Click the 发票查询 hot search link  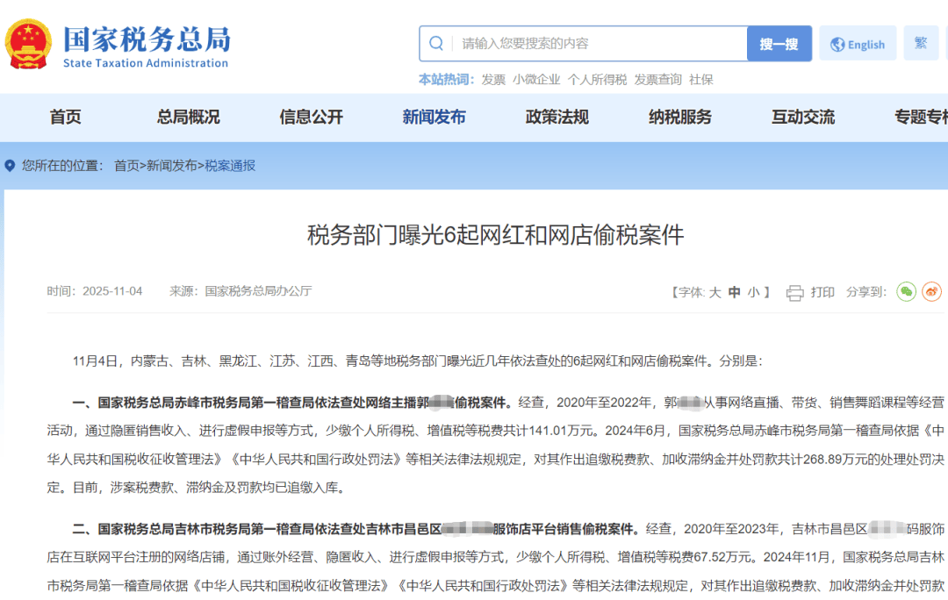[x=657, y=80]
